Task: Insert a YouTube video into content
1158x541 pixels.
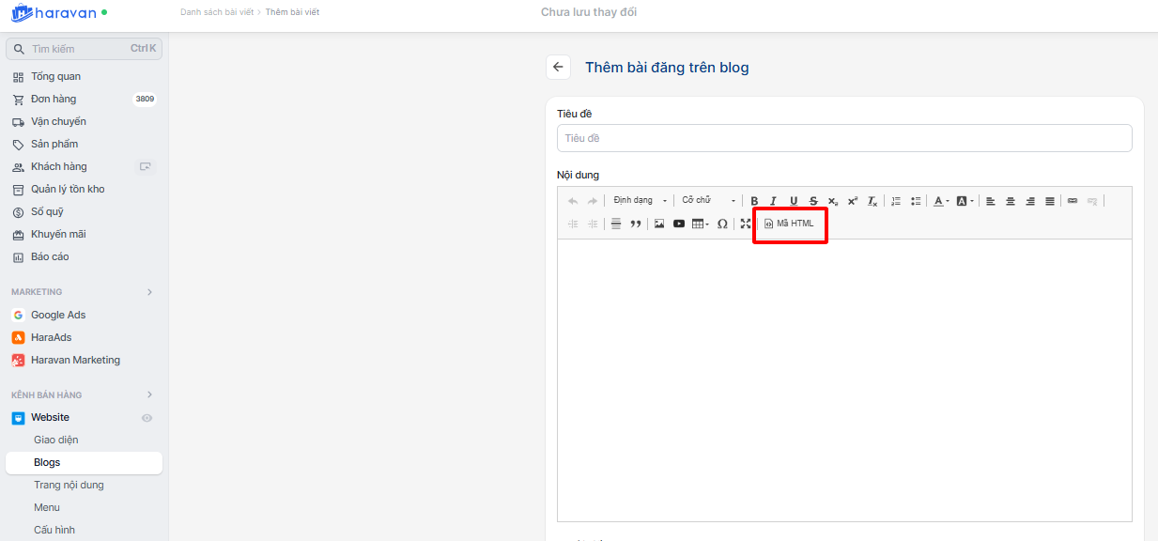Action: [679, 224]
